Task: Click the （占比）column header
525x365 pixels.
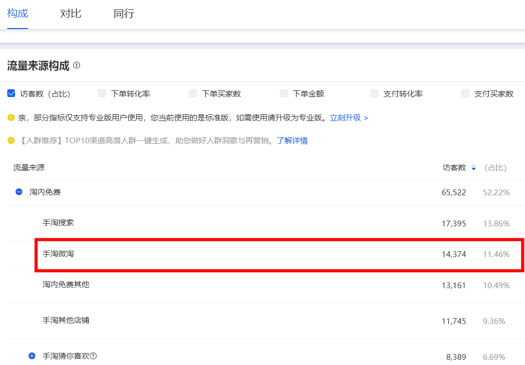Action: pyautogui.click(x=495, y=168)
